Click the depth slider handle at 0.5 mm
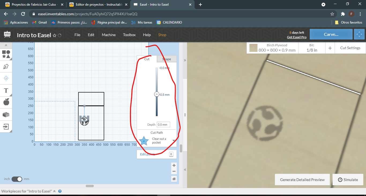Screen dimensions: 366x196 coord(157,94)
